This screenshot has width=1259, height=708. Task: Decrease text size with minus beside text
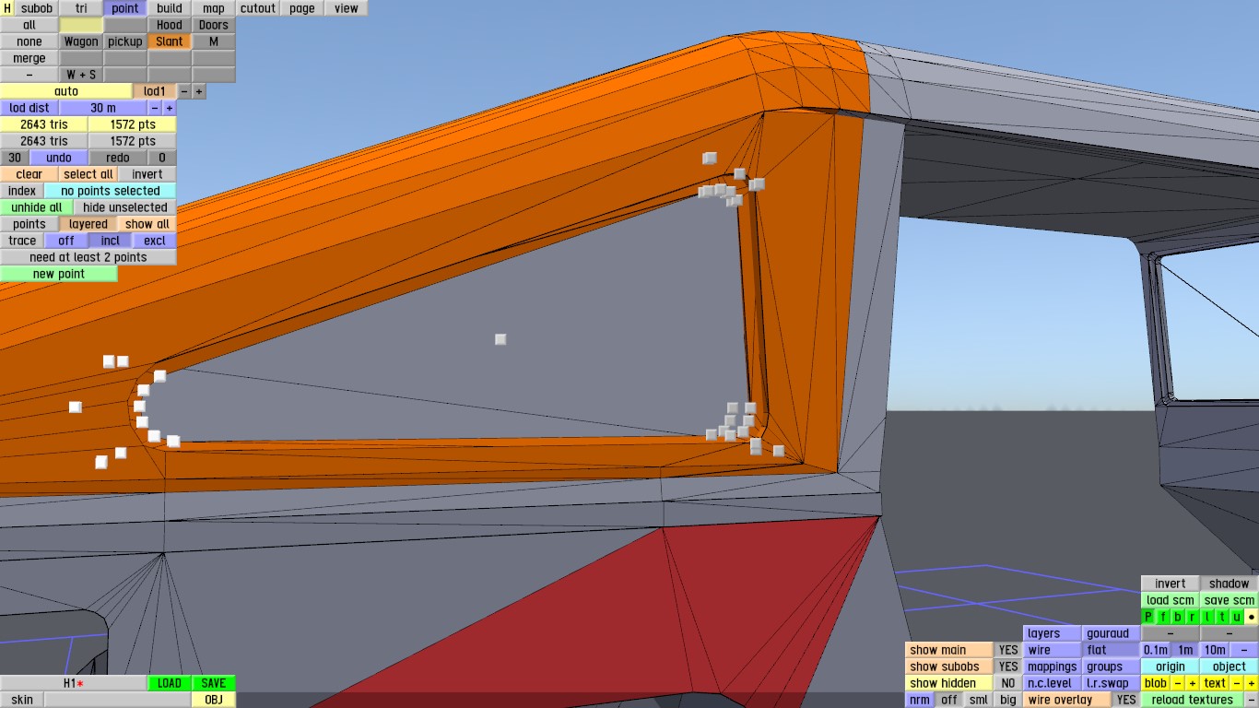1237,683
